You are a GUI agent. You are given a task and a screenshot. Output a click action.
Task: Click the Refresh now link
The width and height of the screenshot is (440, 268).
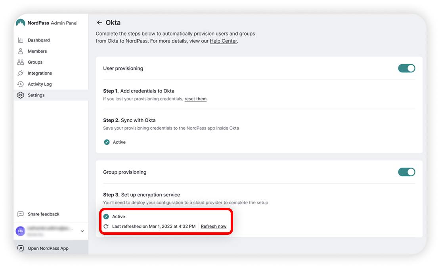214,226
